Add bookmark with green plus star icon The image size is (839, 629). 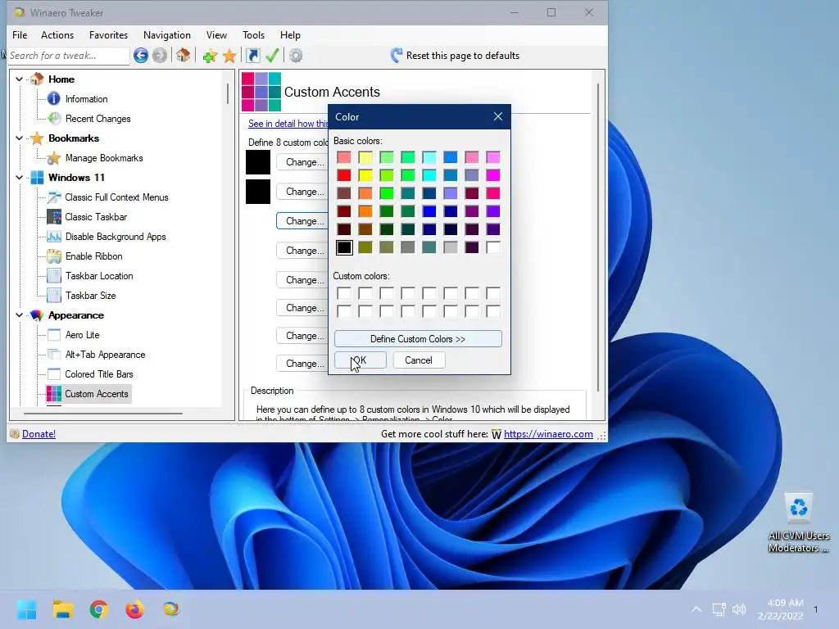[210, 56]
